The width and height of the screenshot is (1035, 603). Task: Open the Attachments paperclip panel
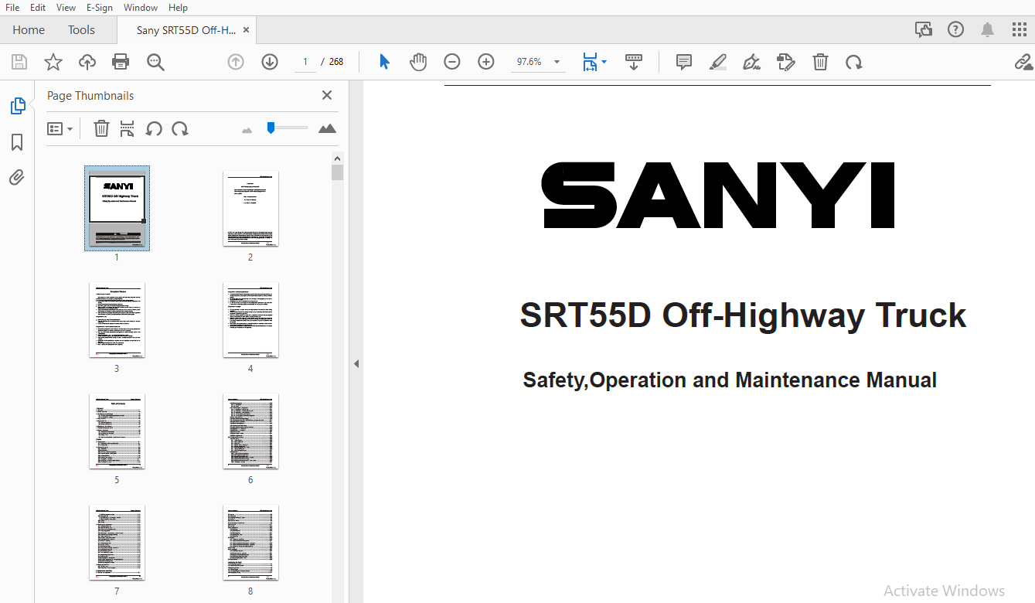[17, 178]
